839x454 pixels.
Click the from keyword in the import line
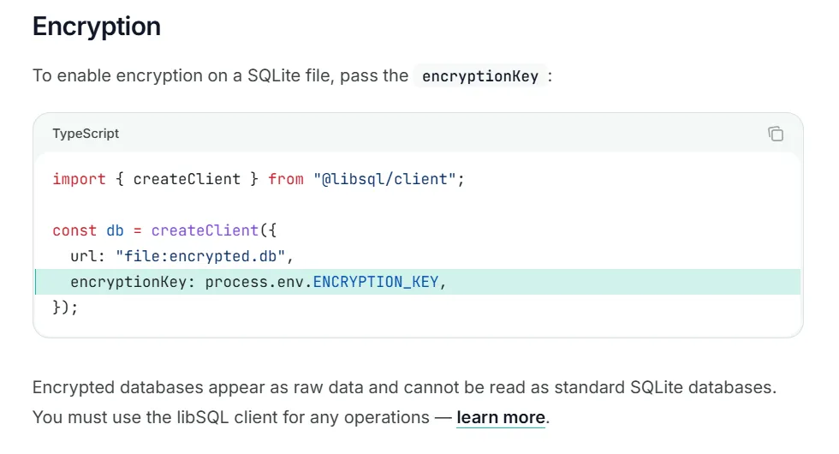pyautogui.click(x=286, y=179)
